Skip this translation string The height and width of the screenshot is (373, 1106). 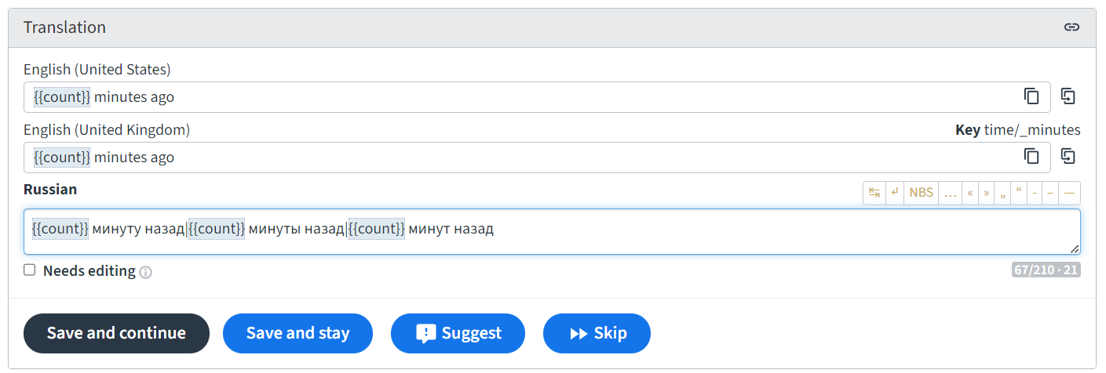pyautogui.click(x=597, y=333)
